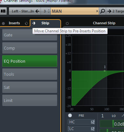Click EQ band 1 point on curve
Image resolution: width=124 pixels, height=132 pixels.
click(x=105, y=71)
